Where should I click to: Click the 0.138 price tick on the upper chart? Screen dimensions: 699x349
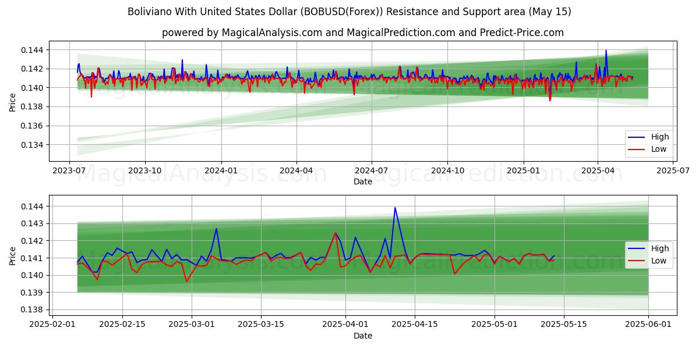33,106
